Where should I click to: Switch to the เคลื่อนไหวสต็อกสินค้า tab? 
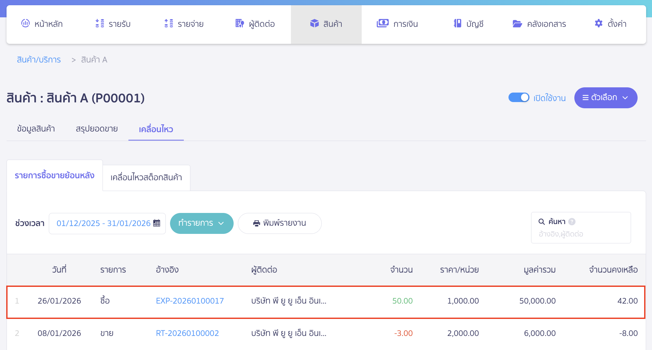tap(146, 178)
